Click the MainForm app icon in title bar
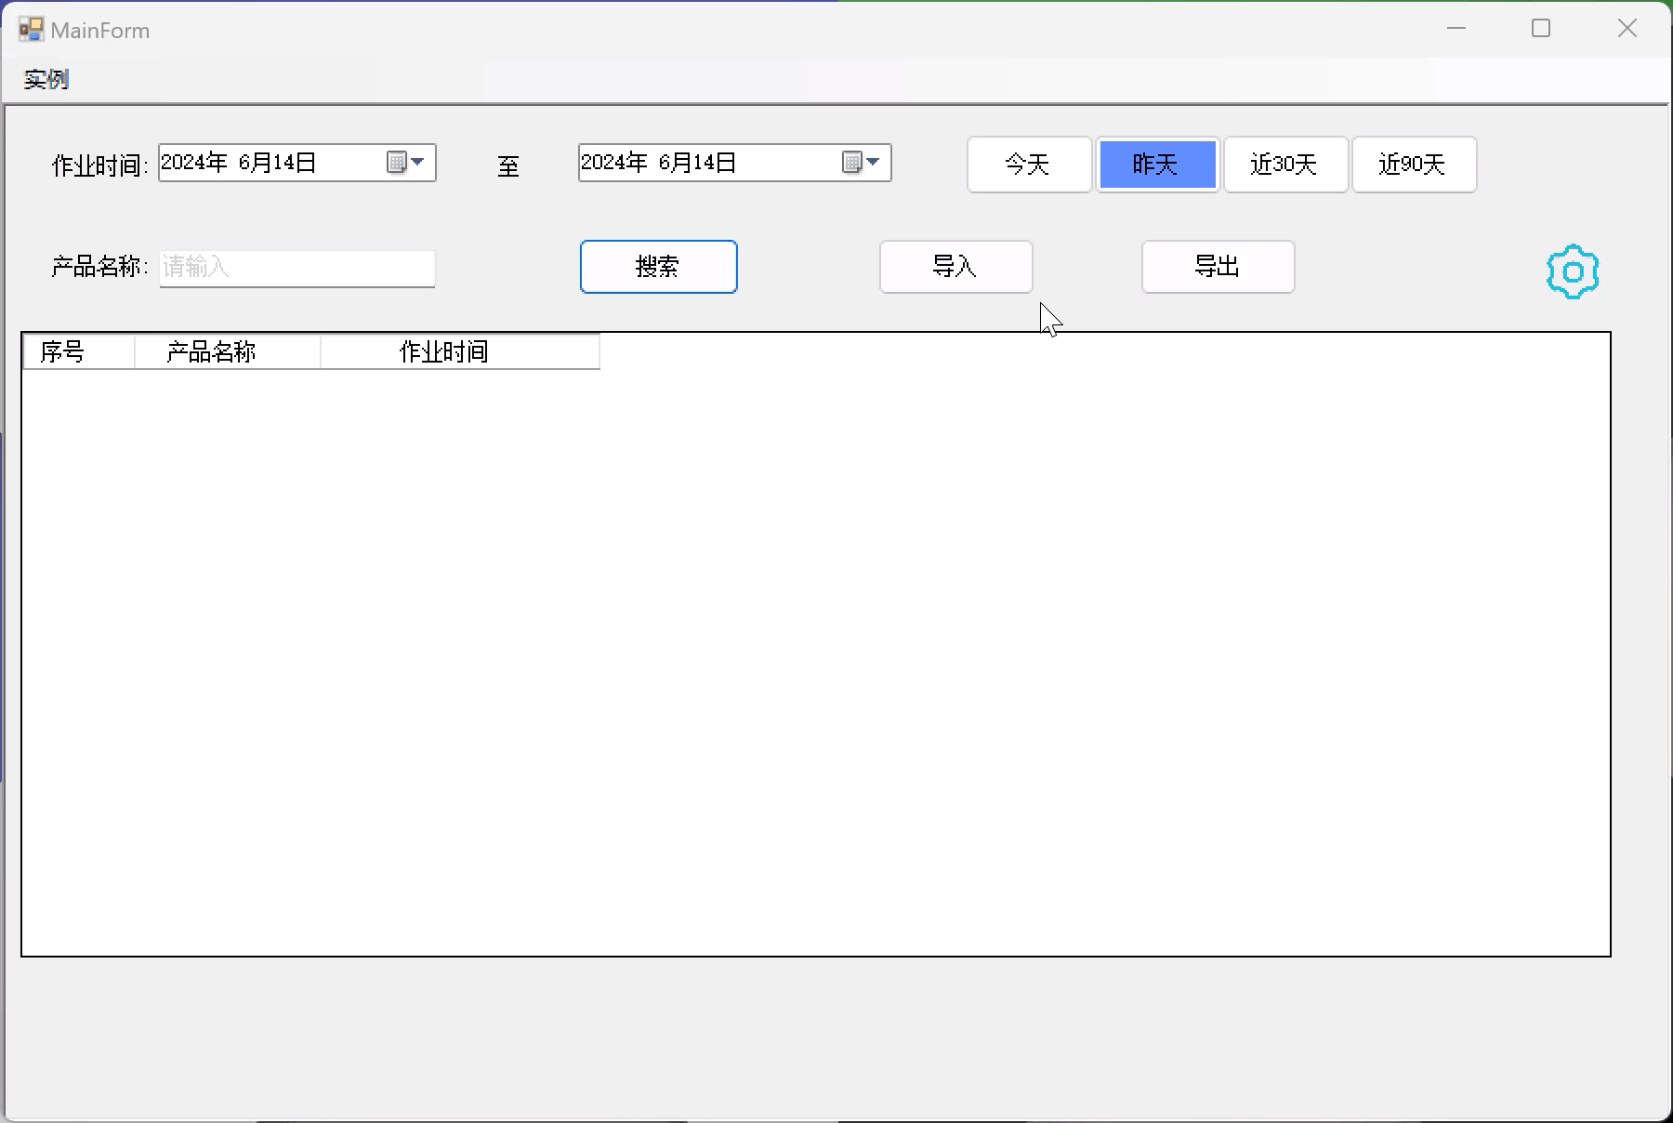 tap(31, 30)
